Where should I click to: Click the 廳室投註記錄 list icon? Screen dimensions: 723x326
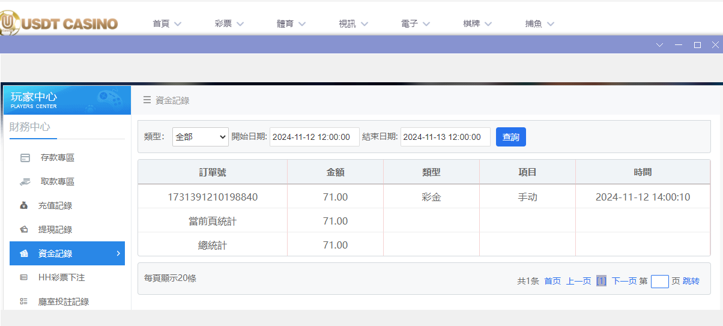pos(24,301)
